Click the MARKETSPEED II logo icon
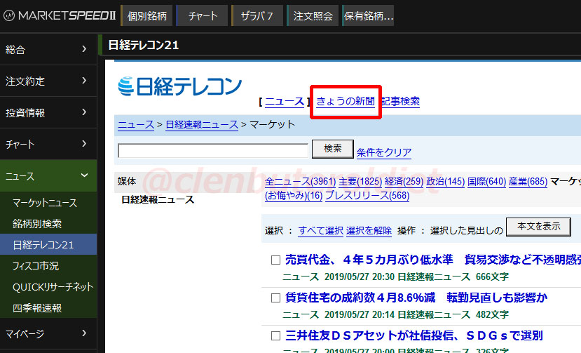The image size is (581, 353). click(9, 15)
